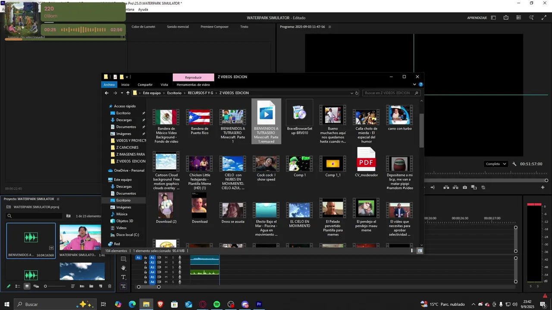The height and width of the screenshot is (310, 552).
Task: Click the Up one level arrow
Action: 128,93
